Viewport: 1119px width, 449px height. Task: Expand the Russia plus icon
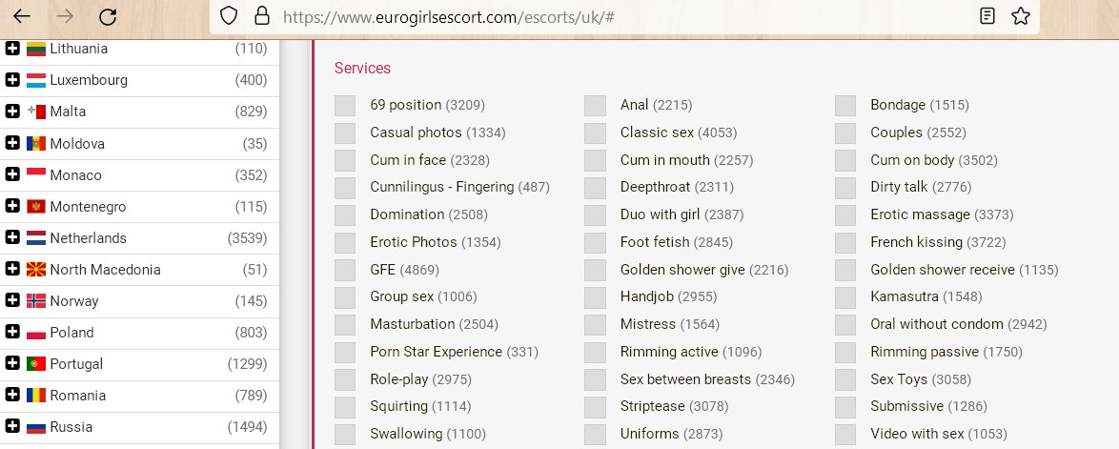pyautogui.click(x=12, y=427)
